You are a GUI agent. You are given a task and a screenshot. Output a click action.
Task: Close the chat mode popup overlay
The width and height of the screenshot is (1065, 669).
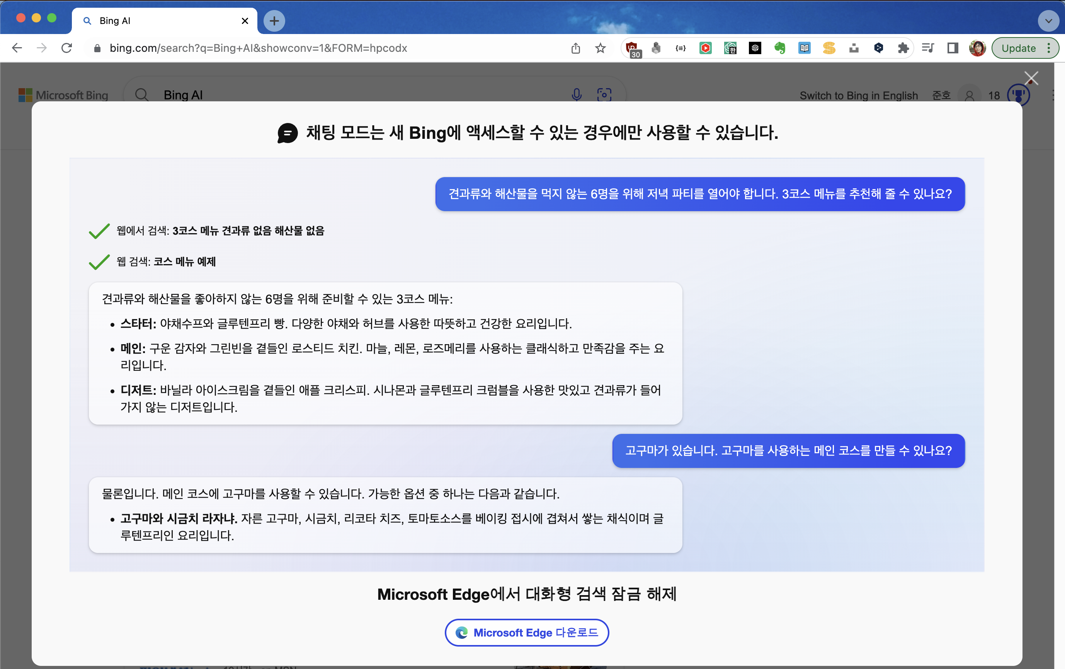1031,79
